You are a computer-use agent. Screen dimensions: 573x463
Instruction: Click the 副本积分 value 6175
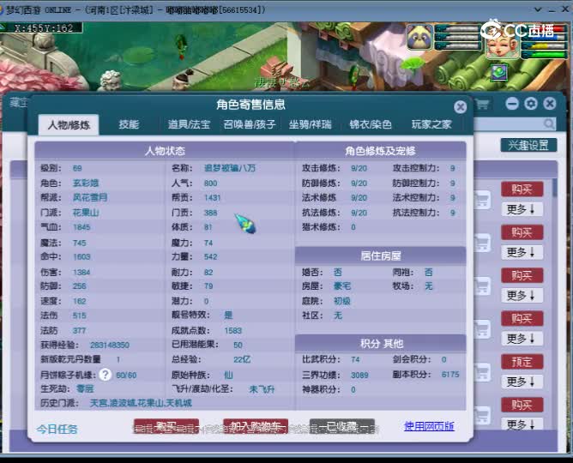450,375
